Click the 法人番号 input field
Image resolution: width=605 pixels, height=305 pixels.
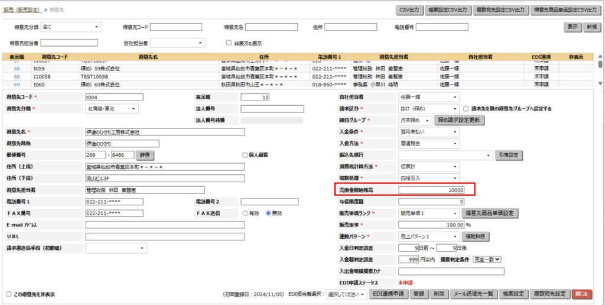(272, 109)
